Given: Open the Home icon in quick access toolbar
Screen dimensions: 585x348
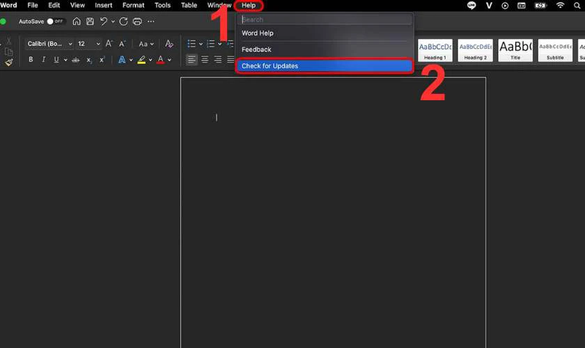Looking at the screenshot, I should [x=77, y=22].
